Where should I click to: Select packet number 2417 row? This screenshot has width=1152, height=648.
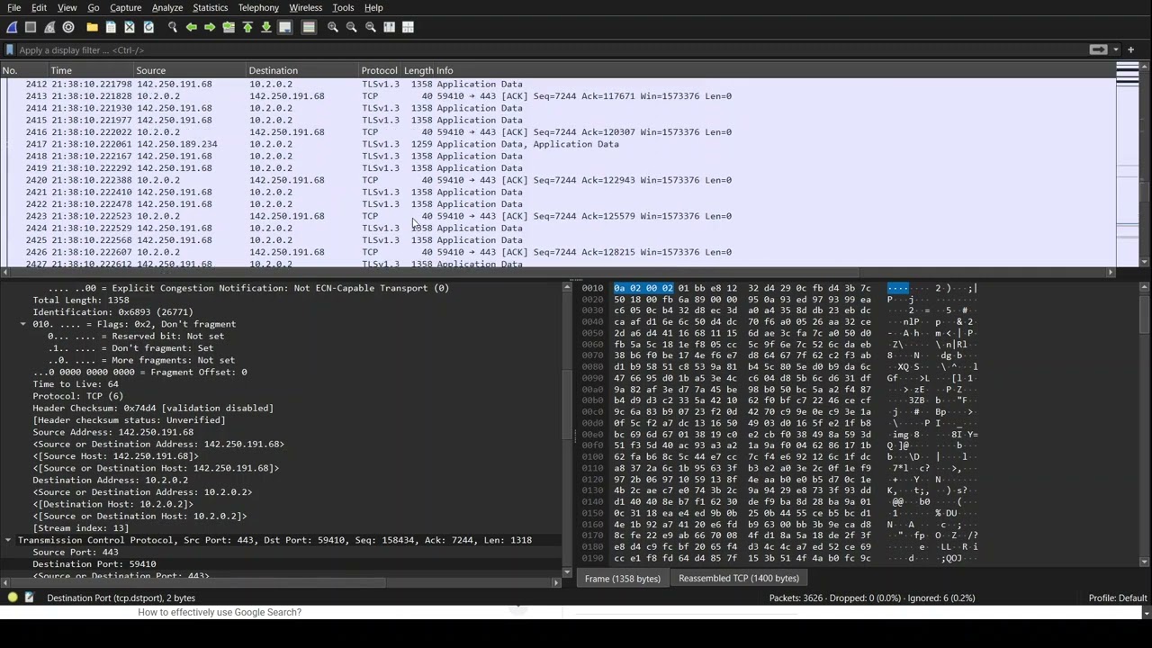pyautogui.click(x=558, y=144)
